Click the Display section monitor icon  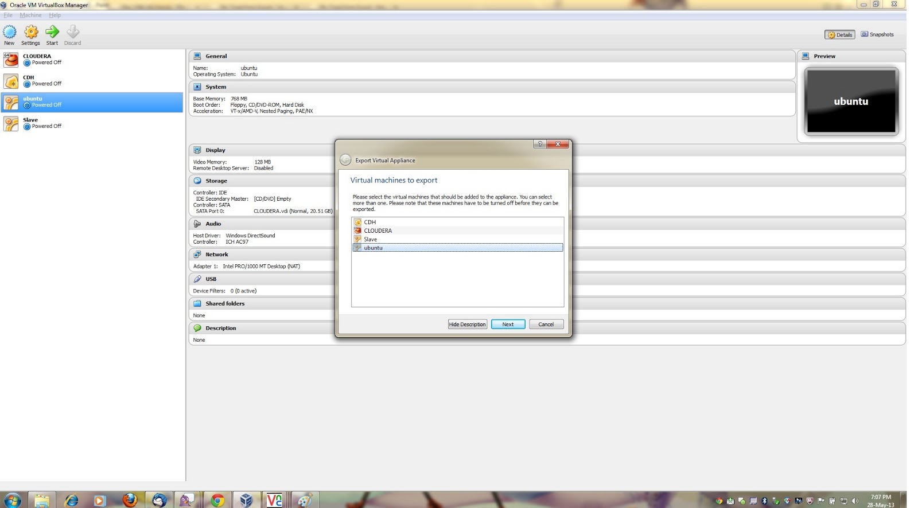point(197,150)
